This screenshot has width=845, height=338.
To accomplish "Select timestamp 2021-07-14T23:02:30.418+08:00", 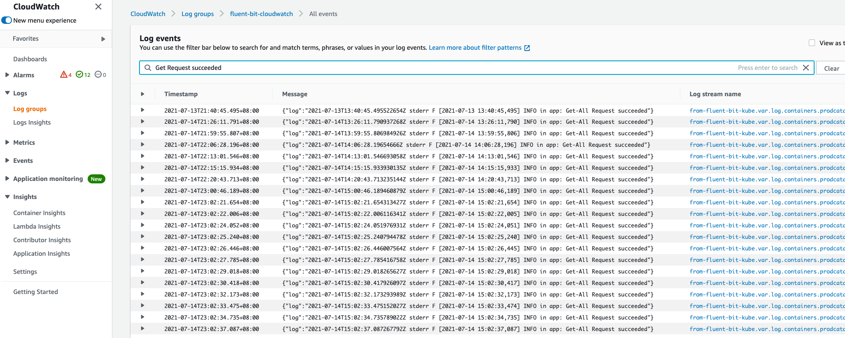I will tap(212, 283).
